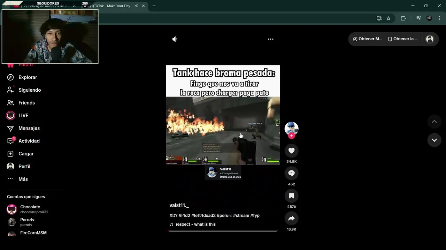Click the Siguiendo person icon
446x250 pixels.
[10, 90]
